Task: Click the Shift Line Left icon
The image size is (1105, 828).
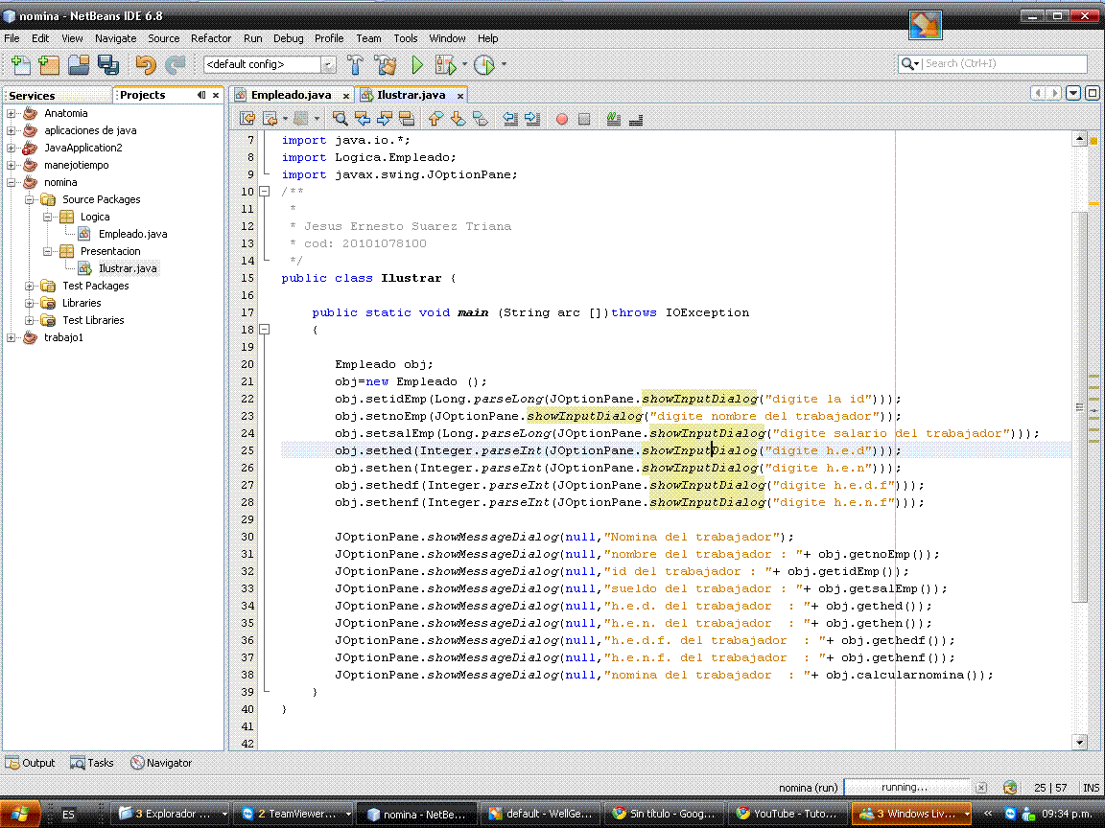Action: pyautogui.click(x=510, y=119)
